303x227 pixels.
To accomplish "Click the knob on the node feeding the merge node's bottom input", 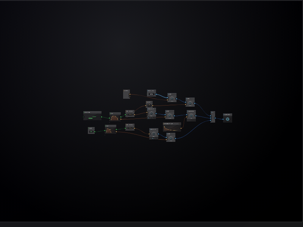I will (171, 138).
